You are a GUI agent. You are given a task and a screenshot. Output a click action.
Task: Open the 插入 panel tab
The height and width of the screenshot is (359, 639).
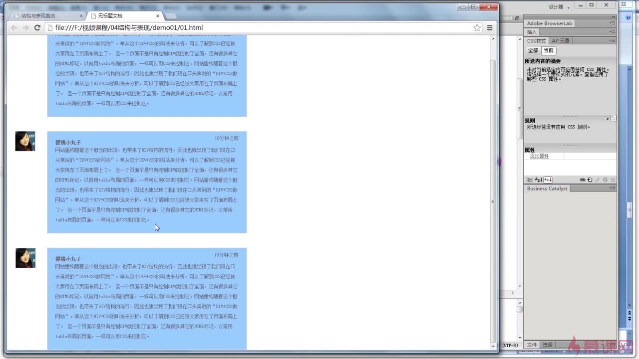(x=532, y=32)
